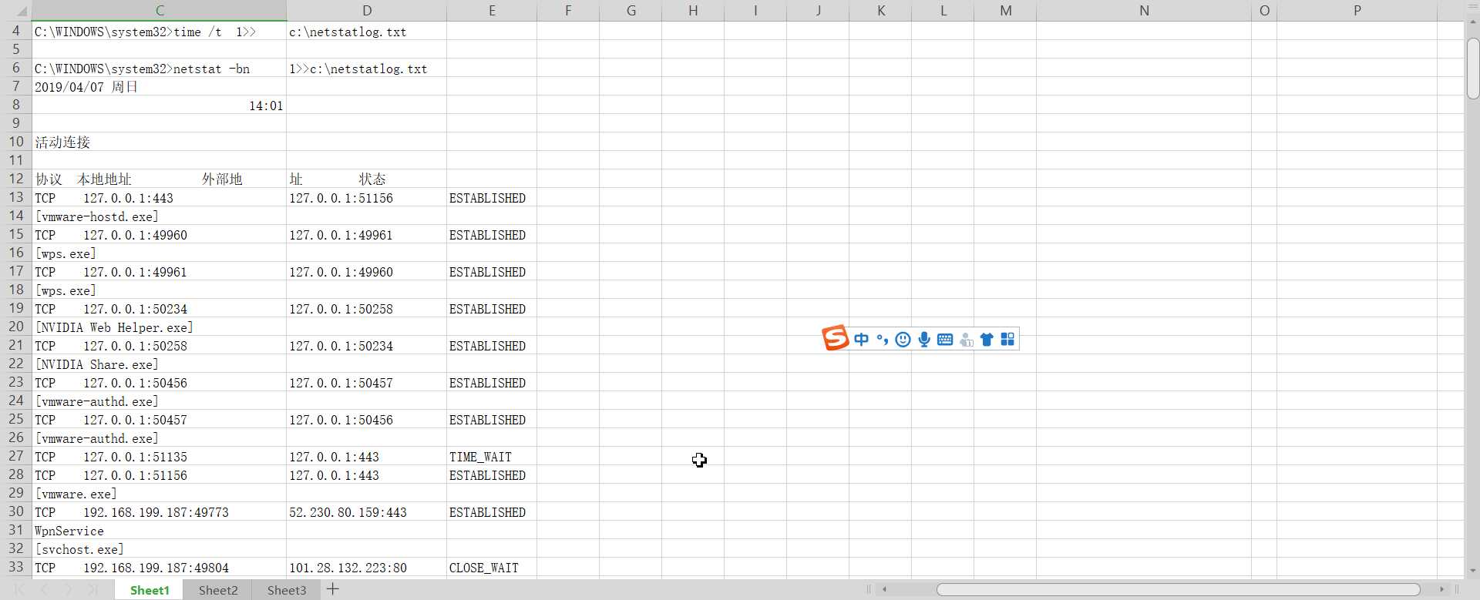Select column N header
This screenshot has height=600, width=1480.
[1144, 11]
